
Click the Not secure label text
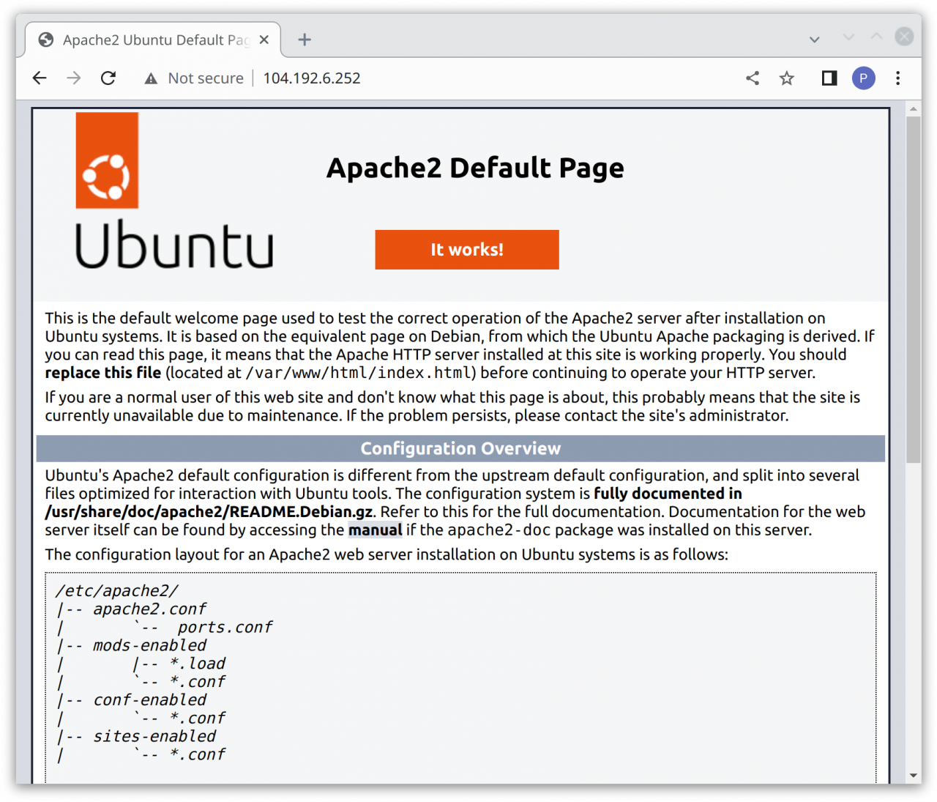pos(206,78)
